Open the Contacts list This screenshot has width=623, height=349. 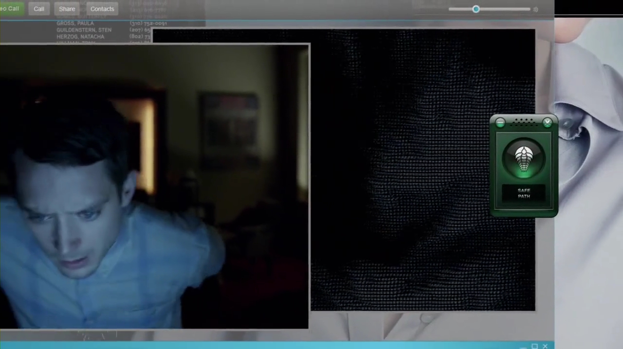point(102,9)
